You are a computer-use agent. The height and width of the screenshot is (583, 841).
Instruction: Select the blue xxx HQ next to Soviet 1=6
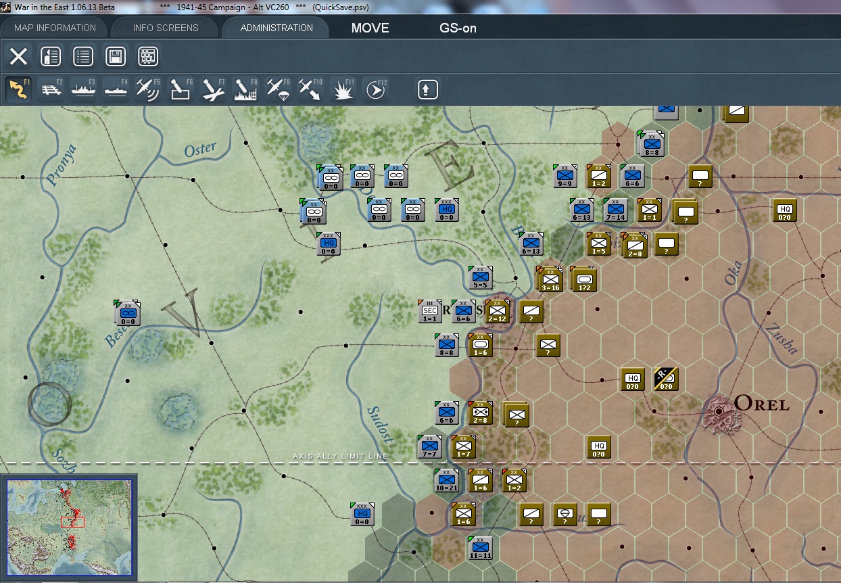[x=362, y=514]
